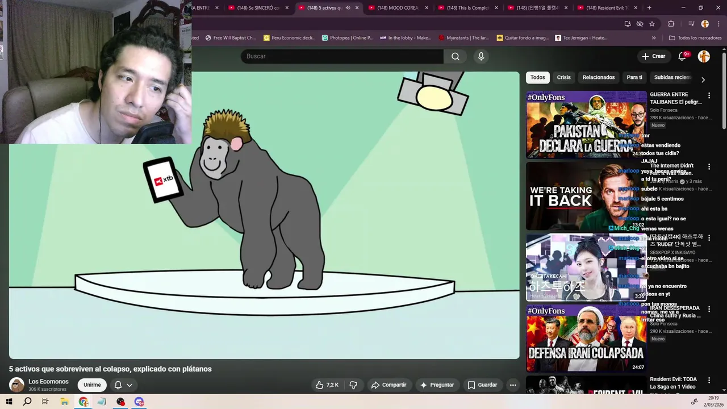Image resolution: width=727 pixels, height=409 pixels.
Task: Open options for IRAN DESESPERADA video
Action: coord(709,309)
